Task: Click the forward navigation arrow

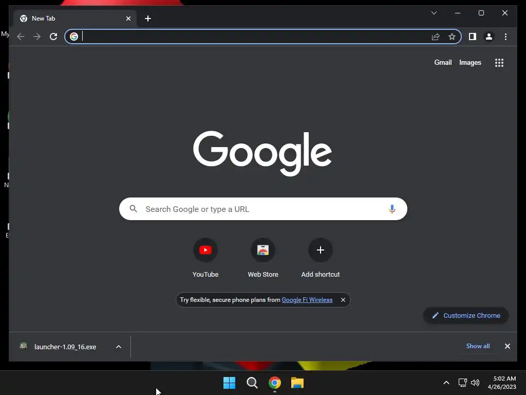Action: (37, 37)
